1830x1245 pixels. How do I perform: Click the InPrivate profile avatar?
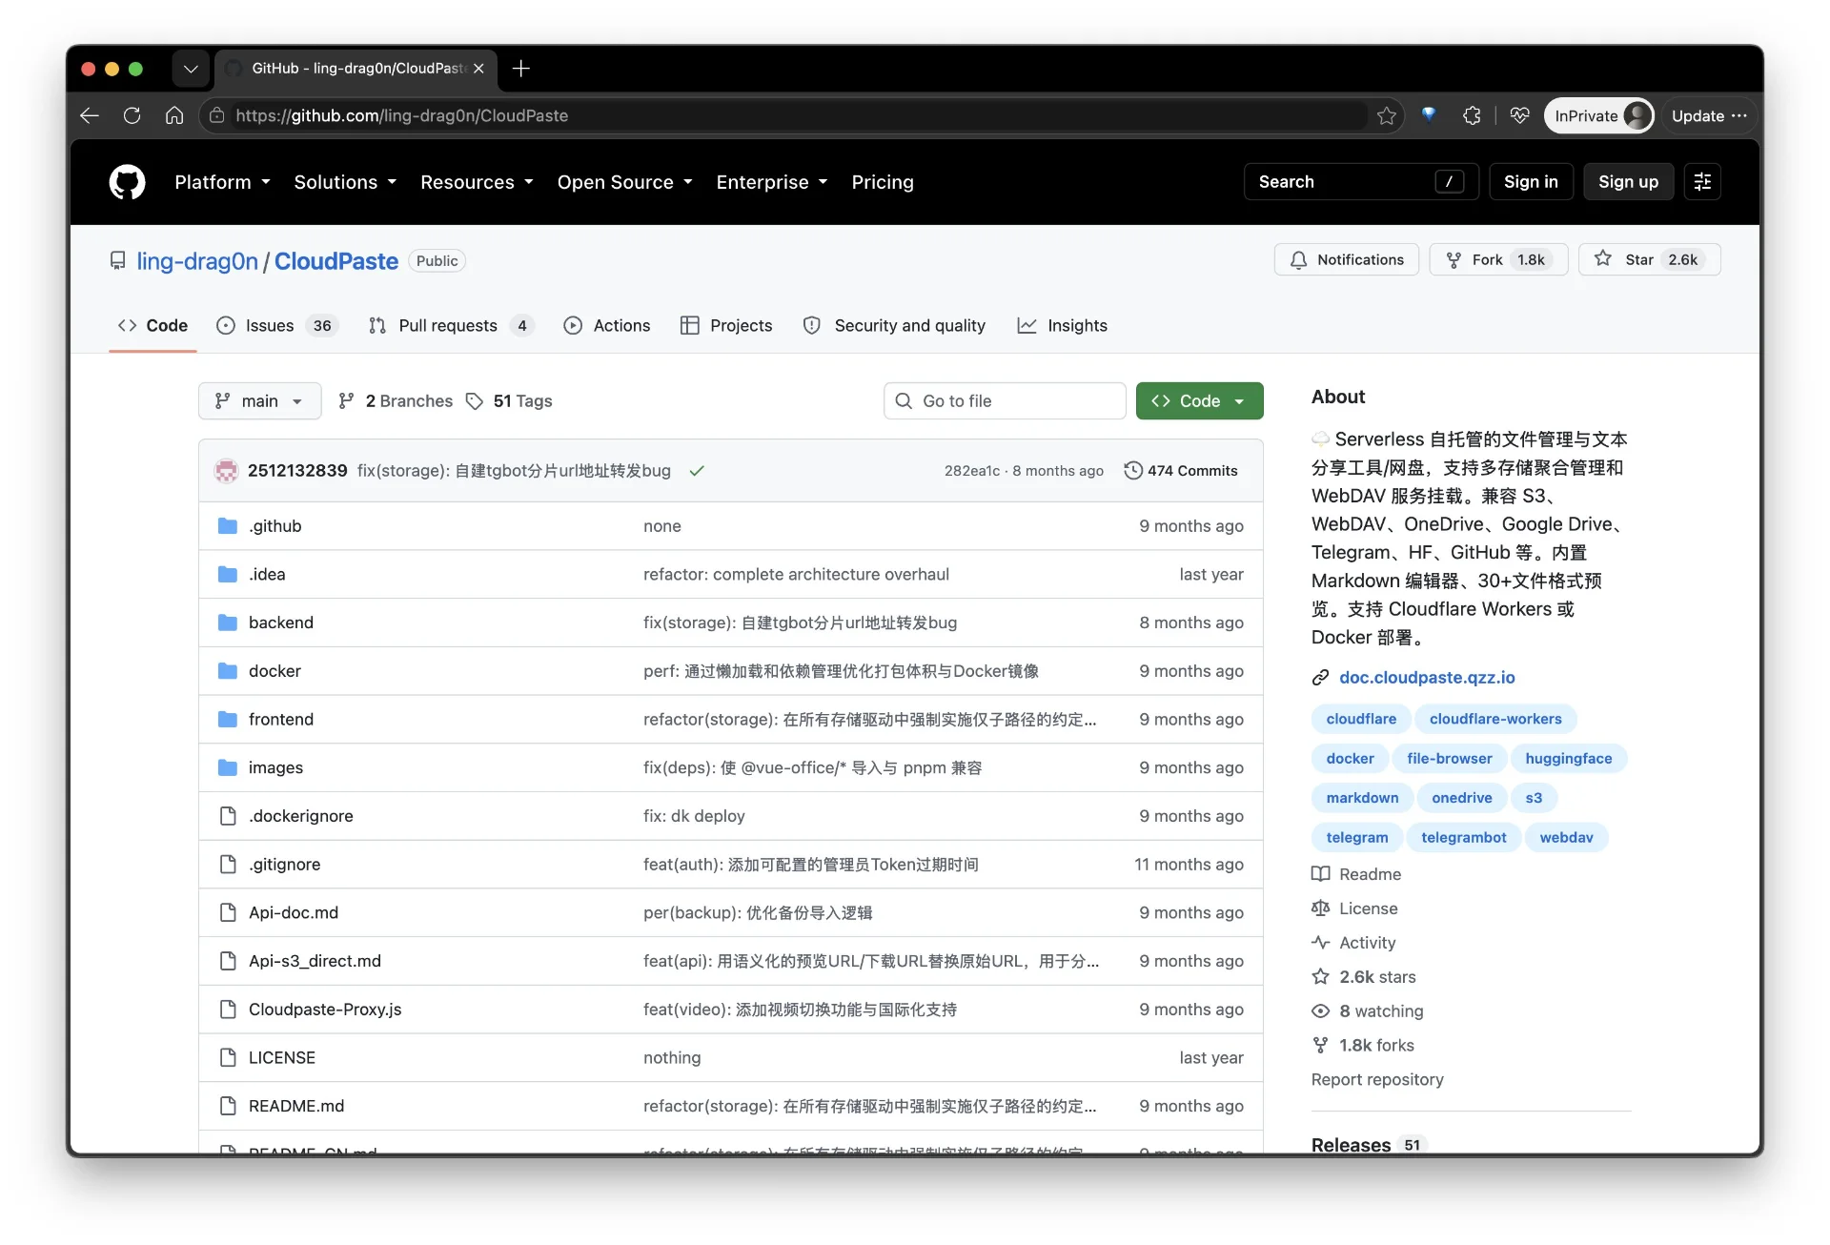[x=1637, y=115]
